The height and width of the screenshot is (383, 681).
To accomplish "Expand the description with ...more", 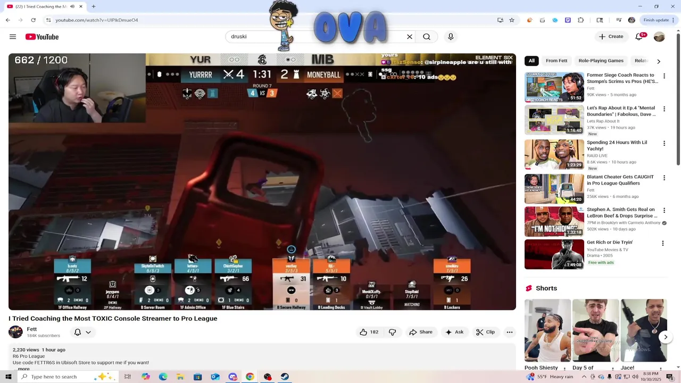I will 22,369.
